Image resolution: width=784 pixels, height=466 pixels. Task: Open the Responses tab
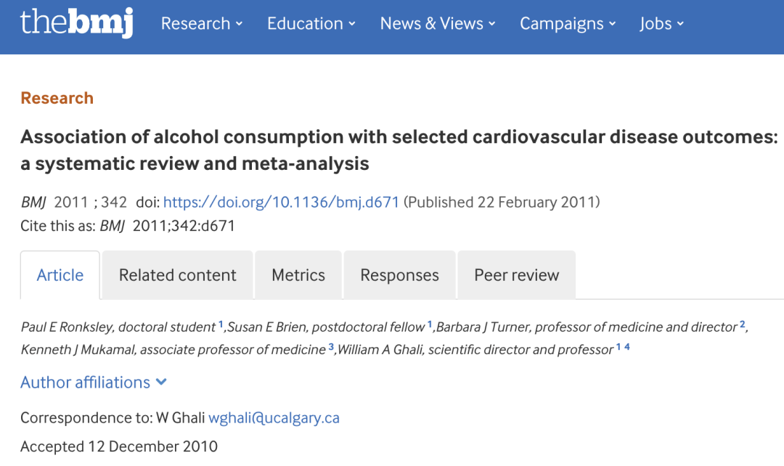point(399,275)
